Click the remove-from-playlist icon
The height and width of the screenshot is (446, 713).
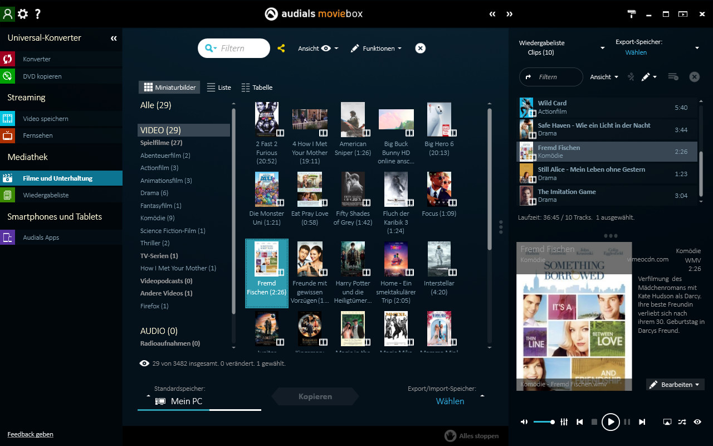(x=673, y=77)
